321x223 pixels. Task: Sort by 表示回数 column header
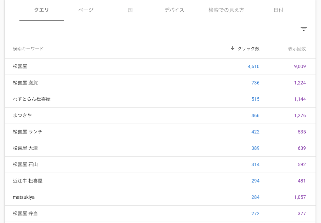click(297, 49)
